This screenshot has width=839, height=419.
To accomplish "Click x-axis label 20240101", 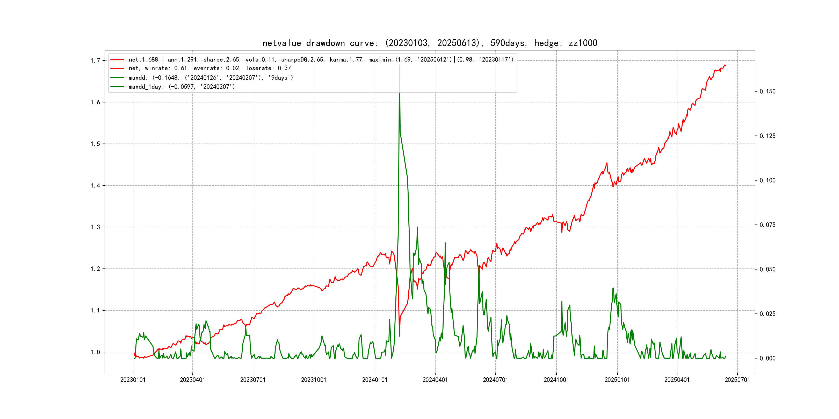I will click(x=374, y=380).
